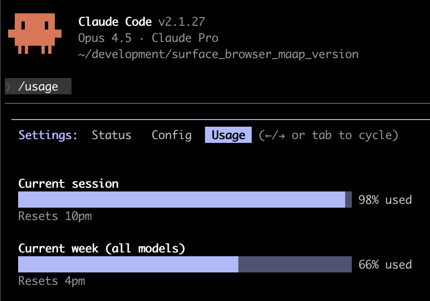
Task: Click the tab-to-cycle keyboard hint text
Action: click(x=328, y=135)
